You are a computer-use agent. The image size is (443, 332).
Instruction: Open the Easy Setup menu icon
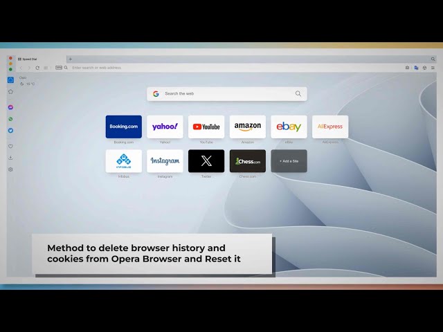point(433,68)
